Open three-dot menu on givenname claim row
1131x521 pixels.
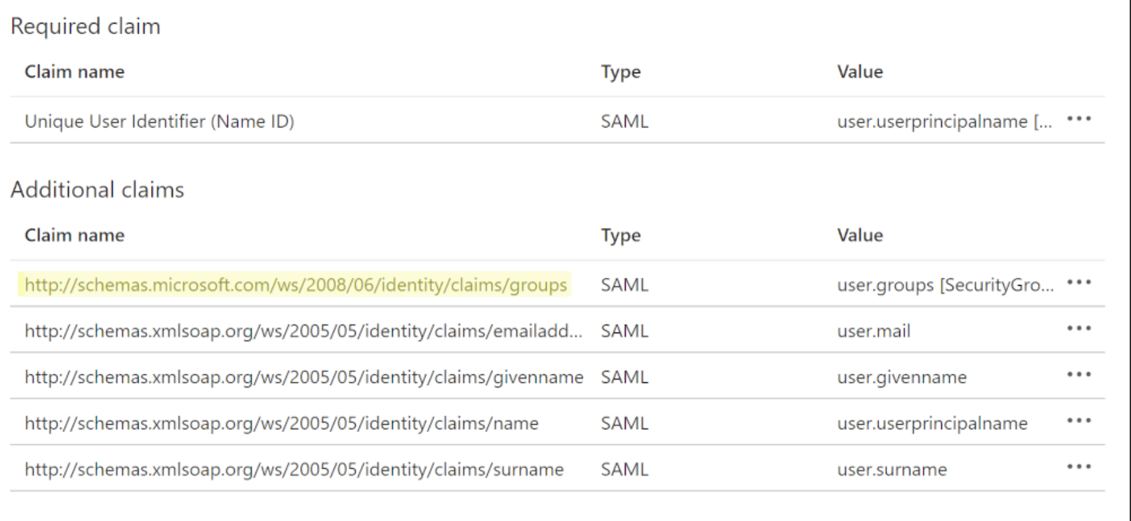click(1079, 375)
